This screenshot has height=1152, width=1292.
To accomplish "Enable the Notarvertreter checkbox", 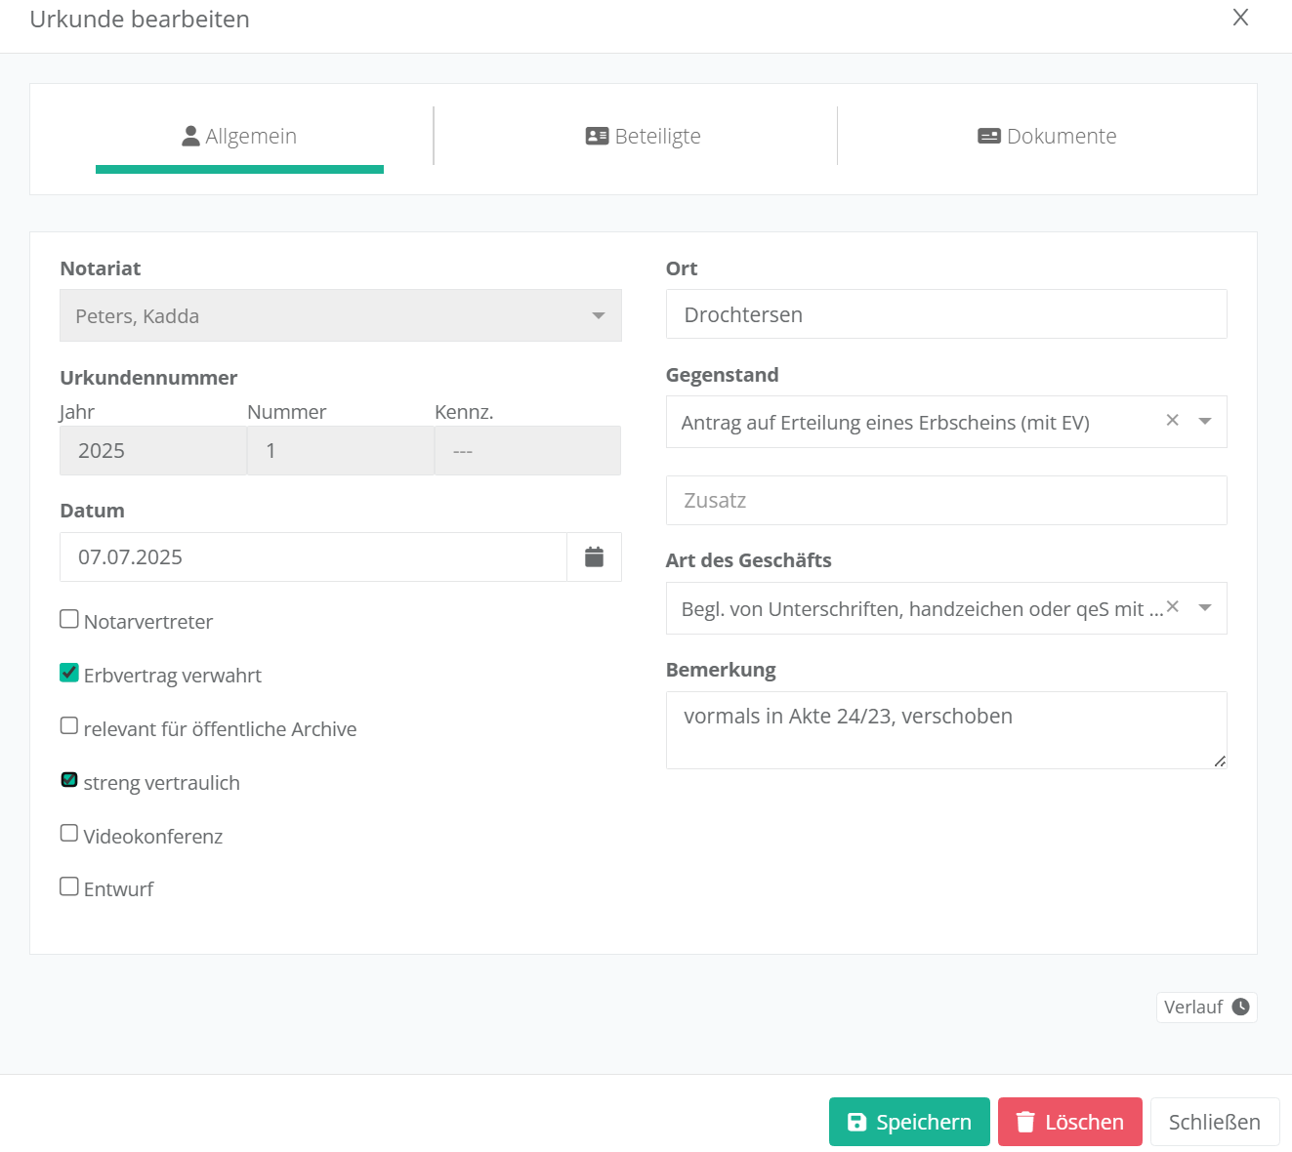I will click(x=69, y=620).
